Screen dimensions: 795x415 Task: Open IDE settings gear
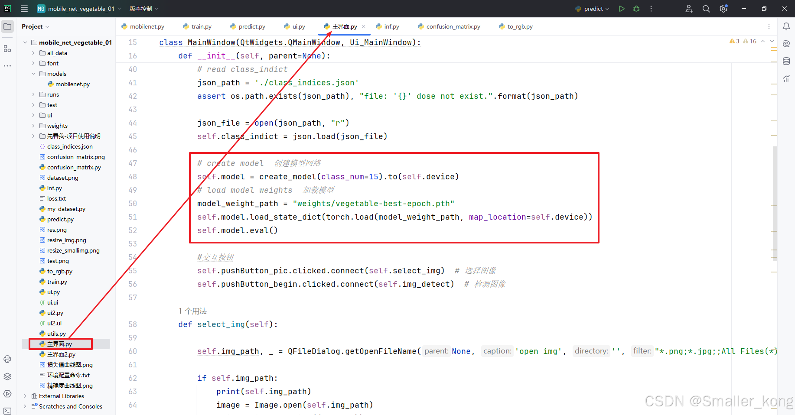pyautogui.click(x=723, y=9)
